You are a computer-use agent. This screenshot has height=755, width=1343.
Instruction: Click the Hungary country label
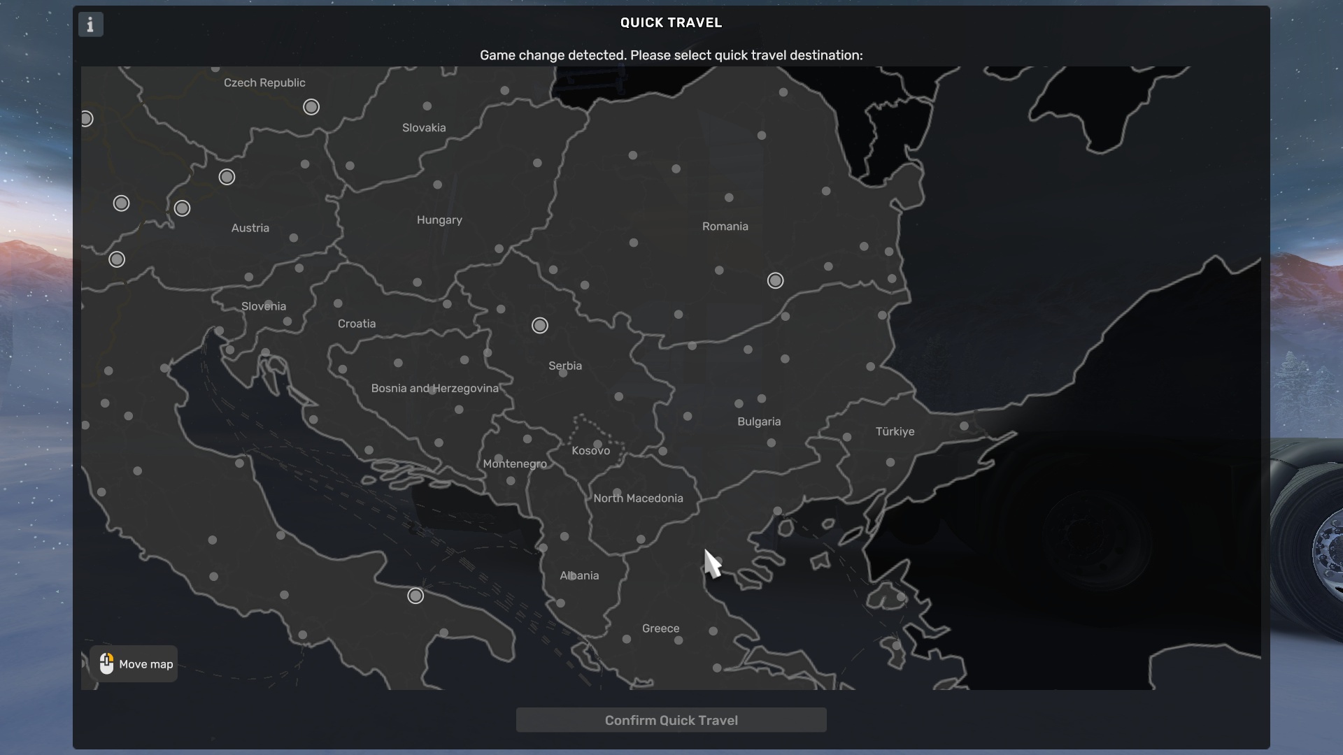coord(439,220)
